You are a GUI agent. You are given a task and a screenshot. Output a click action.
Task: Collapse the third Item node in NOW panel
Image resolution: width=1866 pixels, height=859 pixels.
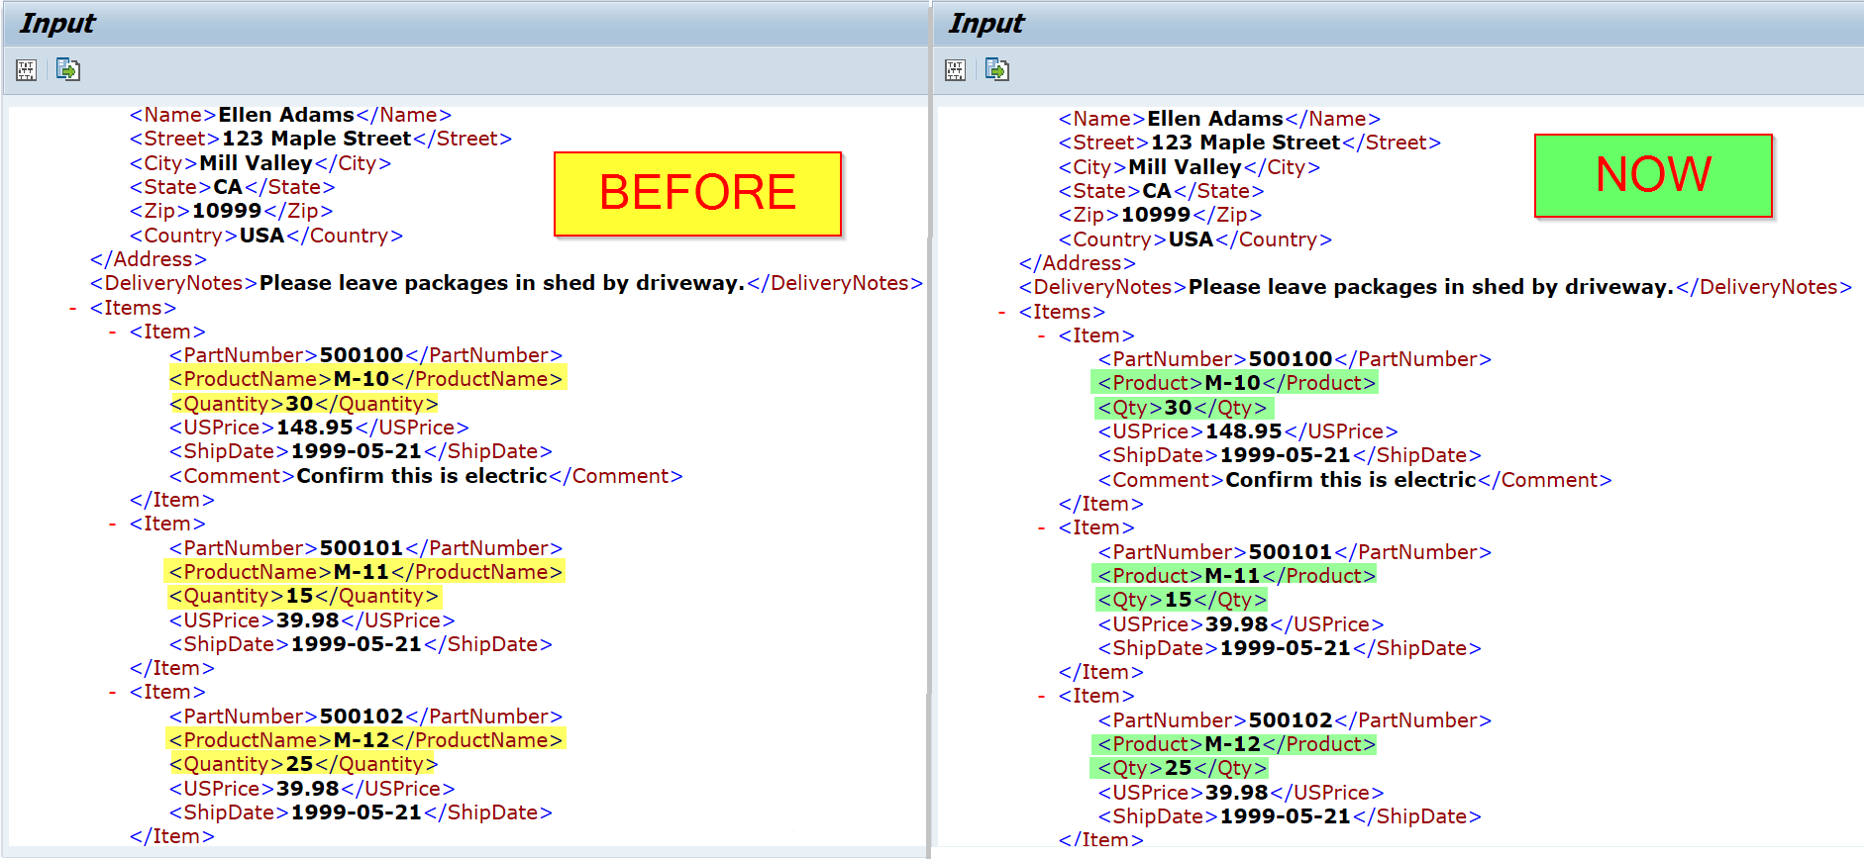pos(1042,697)
